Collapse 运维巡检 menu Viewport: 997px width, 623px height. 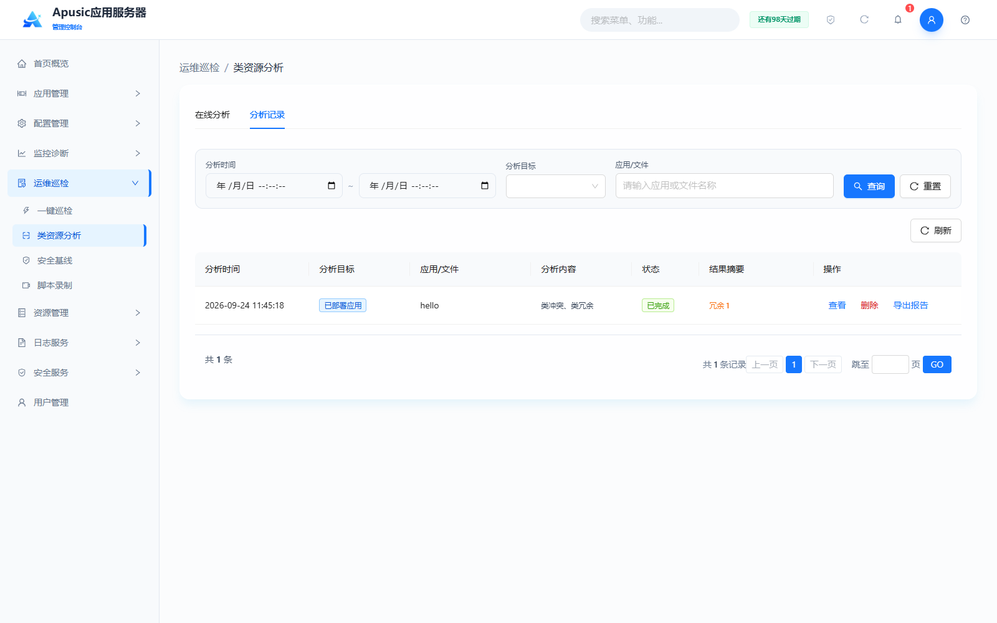(x=79, y=183)
